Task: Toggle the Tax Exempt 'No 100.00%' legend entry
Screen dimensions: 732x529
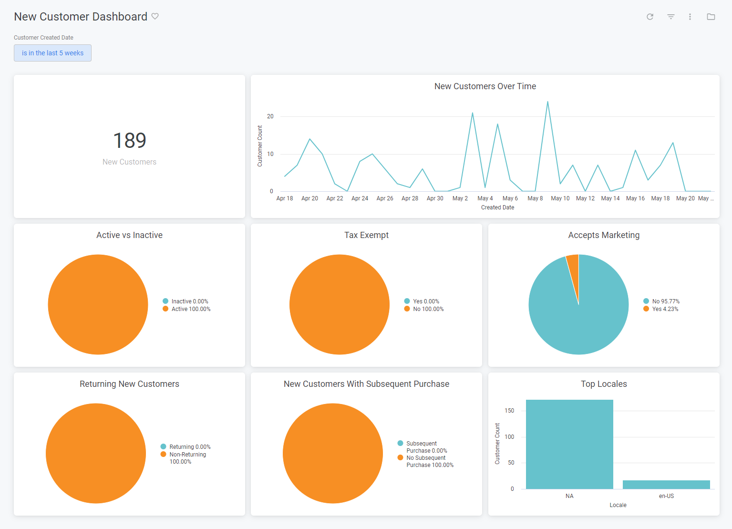Action: (424, 309)
